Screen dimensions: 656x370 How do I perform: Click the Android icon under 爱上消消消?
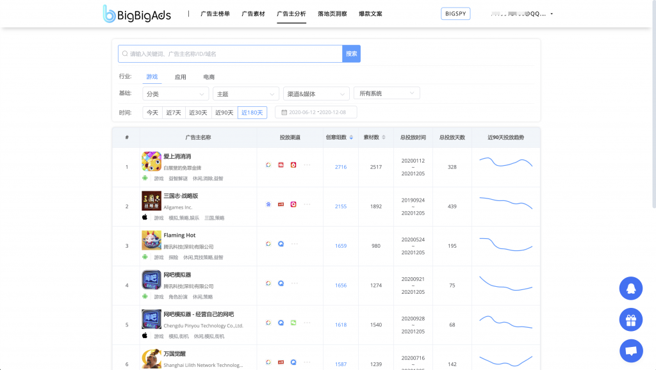pyautogui.click(x=145, y=178)
